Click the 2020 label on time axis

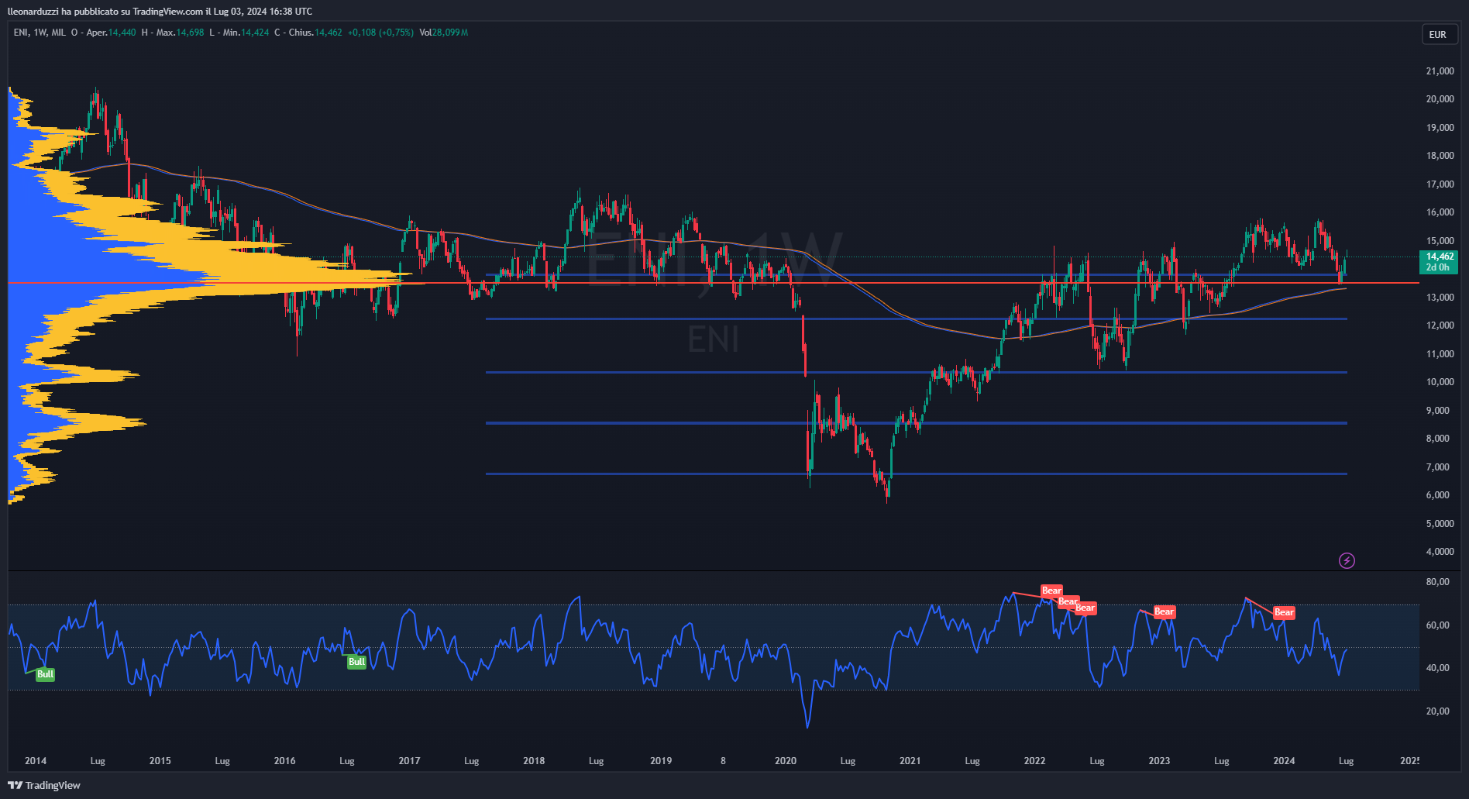coord(786,761)
